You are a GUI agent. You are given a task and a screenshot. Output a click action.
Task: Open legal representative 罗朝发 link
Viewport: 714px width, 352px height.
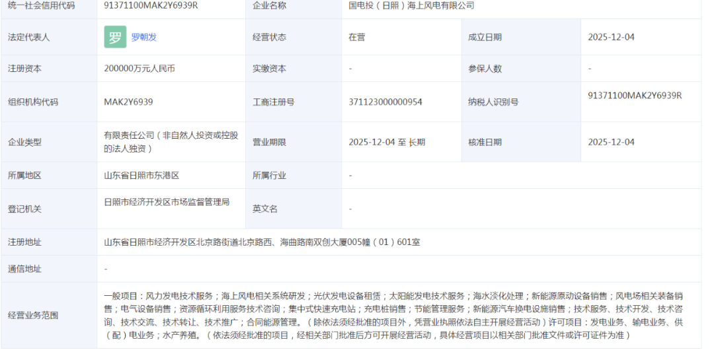tap(143, 37)
